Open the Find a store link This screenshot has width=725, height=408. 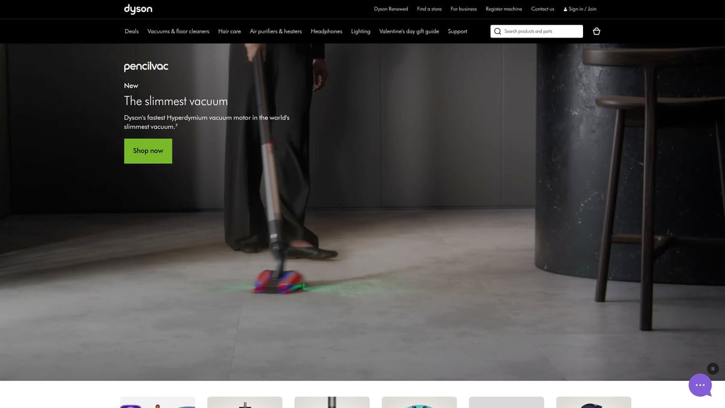[429, 9]
